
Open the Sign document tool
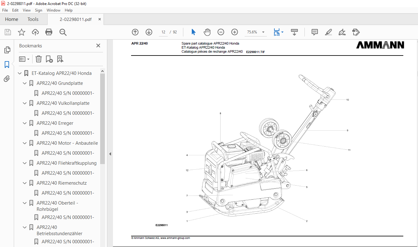pyautogui.click(x=342, y=32)
